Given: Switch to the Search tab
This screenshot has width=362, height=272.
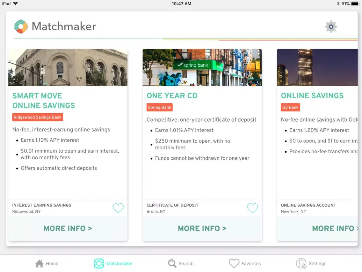Looking at the screenshot, I should (181, 263).
